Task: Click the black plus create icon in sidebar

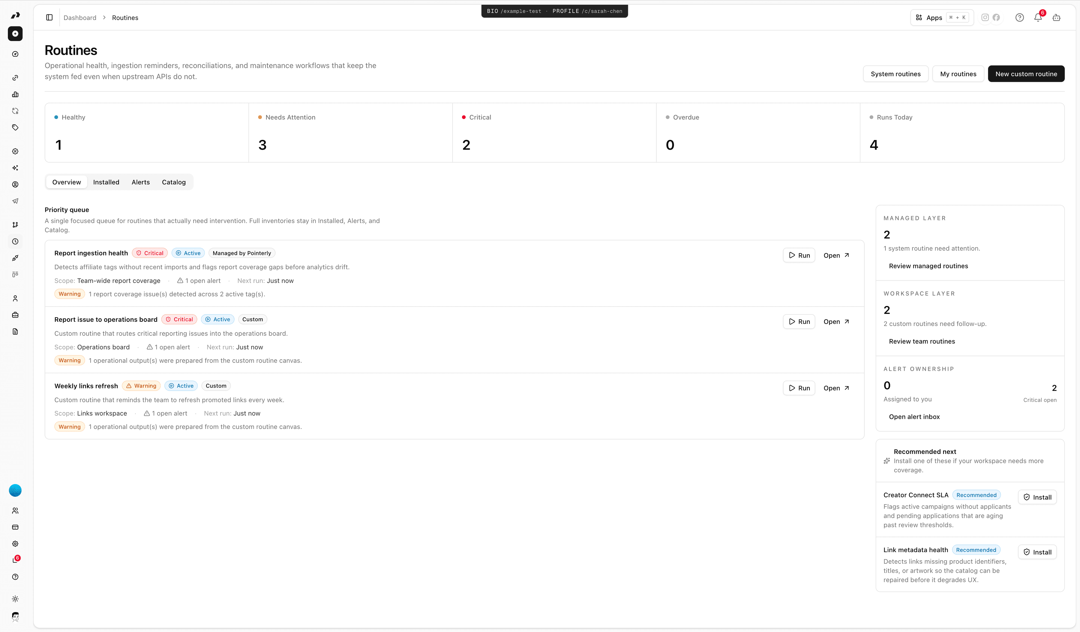Action: [x=15, y=33]
